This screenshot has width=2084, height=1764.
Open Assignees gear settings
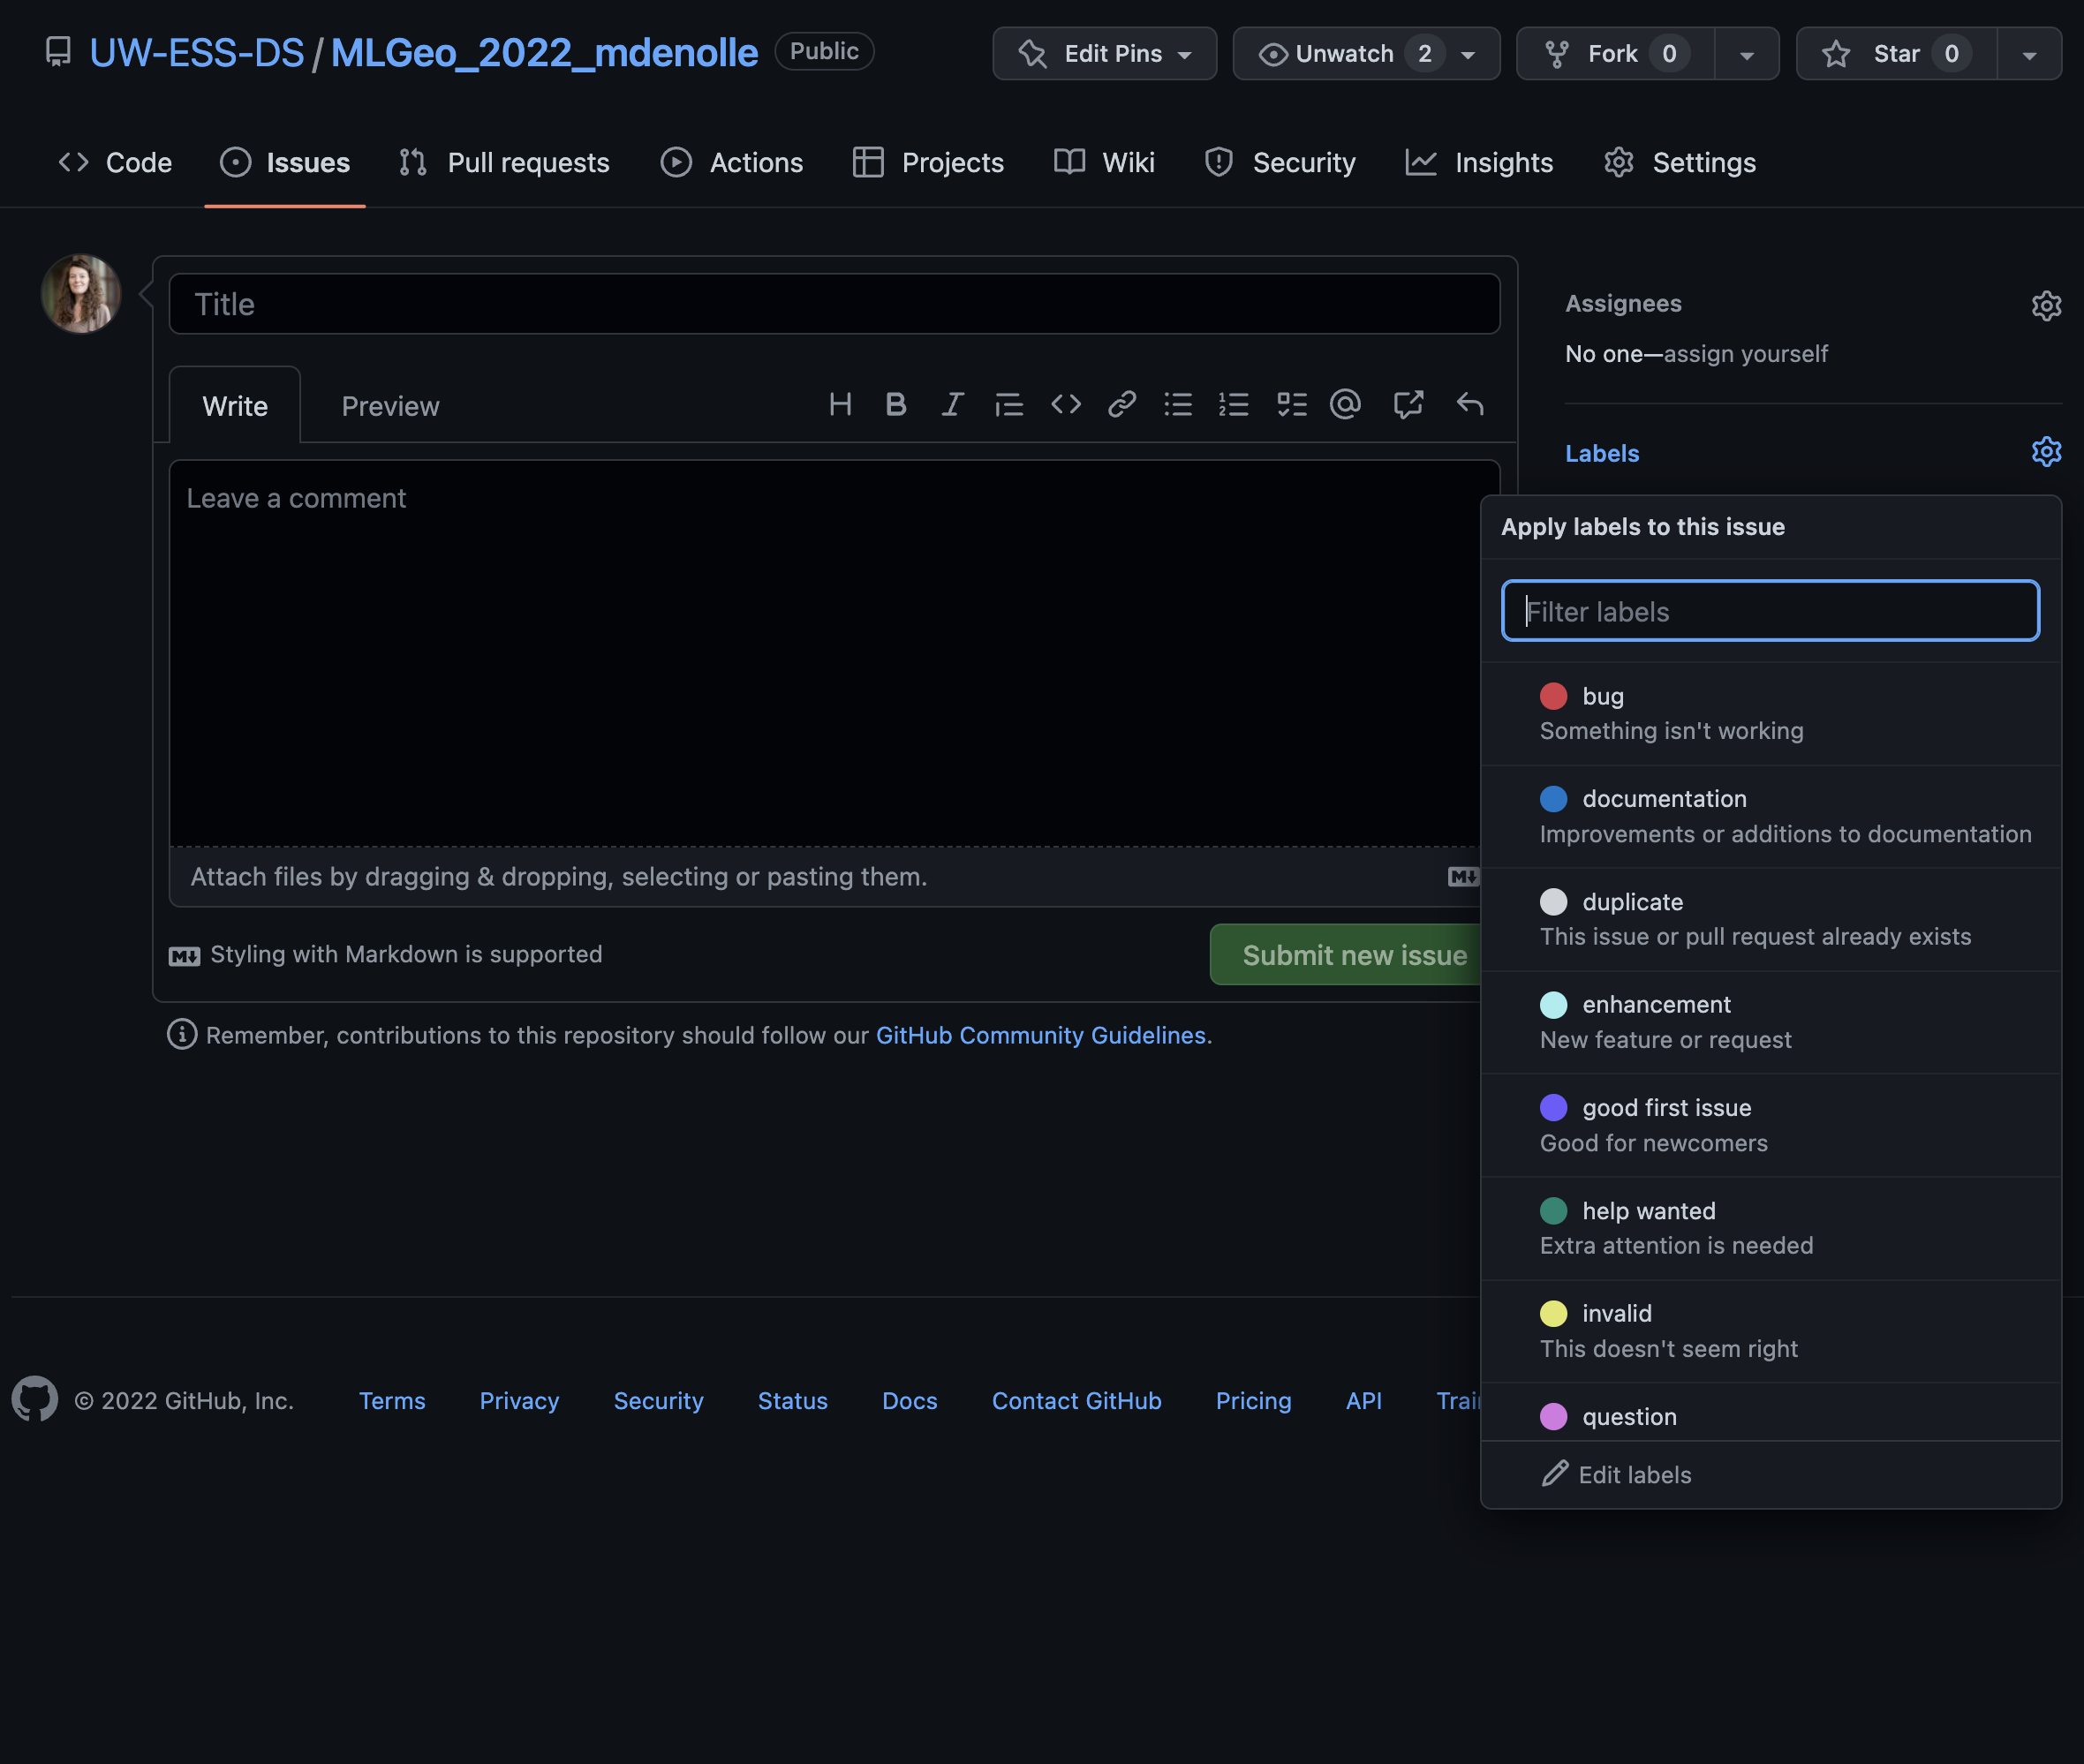[x=2046, y=305]
